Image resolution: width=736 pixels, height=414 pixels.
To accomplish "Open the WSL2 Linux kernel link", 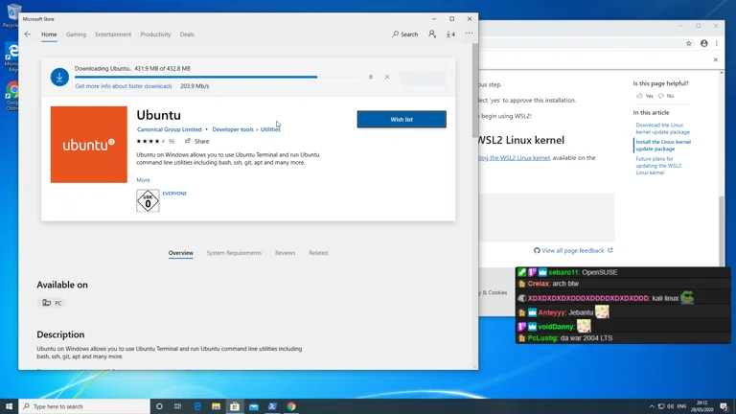I will coord(514,158).
